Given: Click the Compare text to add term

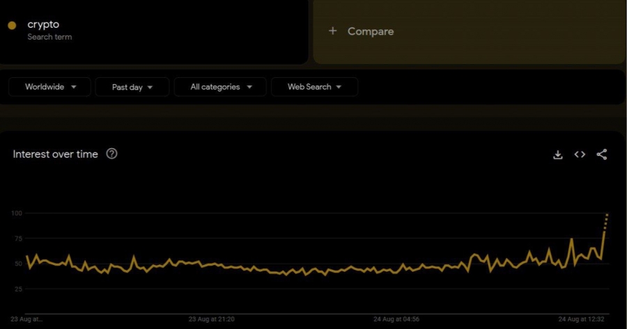Looking at the screenshot, I should point(370,31).
